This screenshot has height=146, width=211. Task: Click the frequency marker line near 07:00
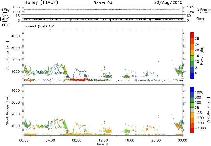click(x=71, y=20)
